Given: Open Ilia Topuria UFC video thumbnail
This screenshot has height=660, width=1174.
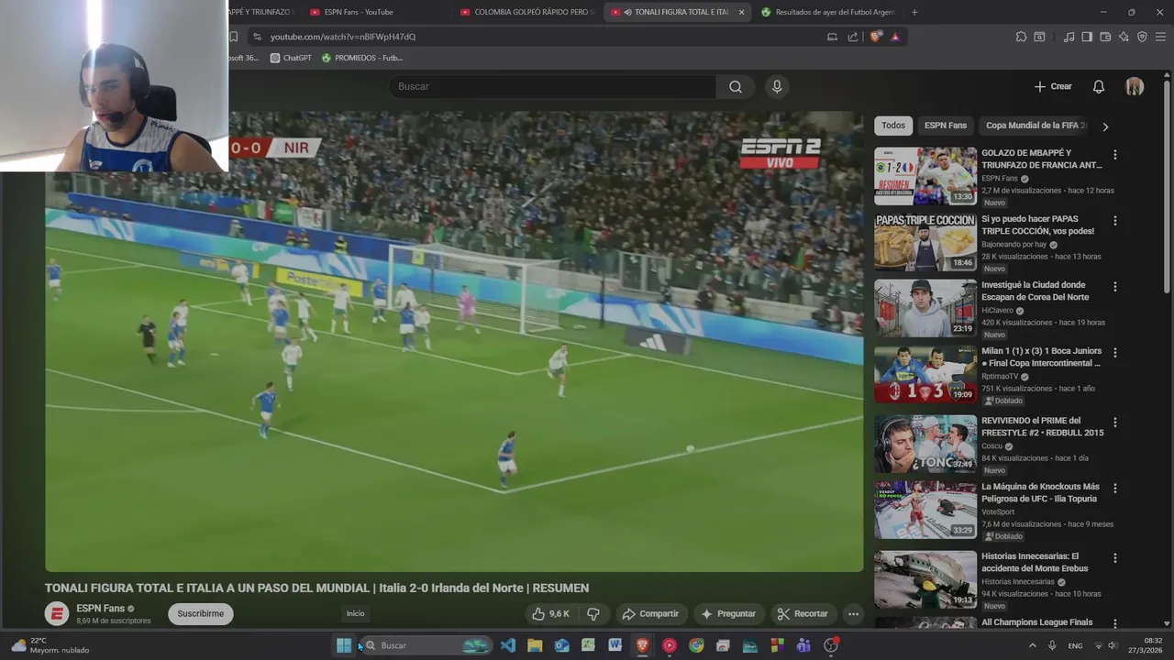Looking at the screenshot, I should 925,510.
